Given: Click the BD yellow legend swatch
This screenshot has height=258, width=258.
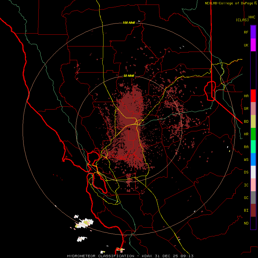Looking at the screenshot, I should pos(253,122).
